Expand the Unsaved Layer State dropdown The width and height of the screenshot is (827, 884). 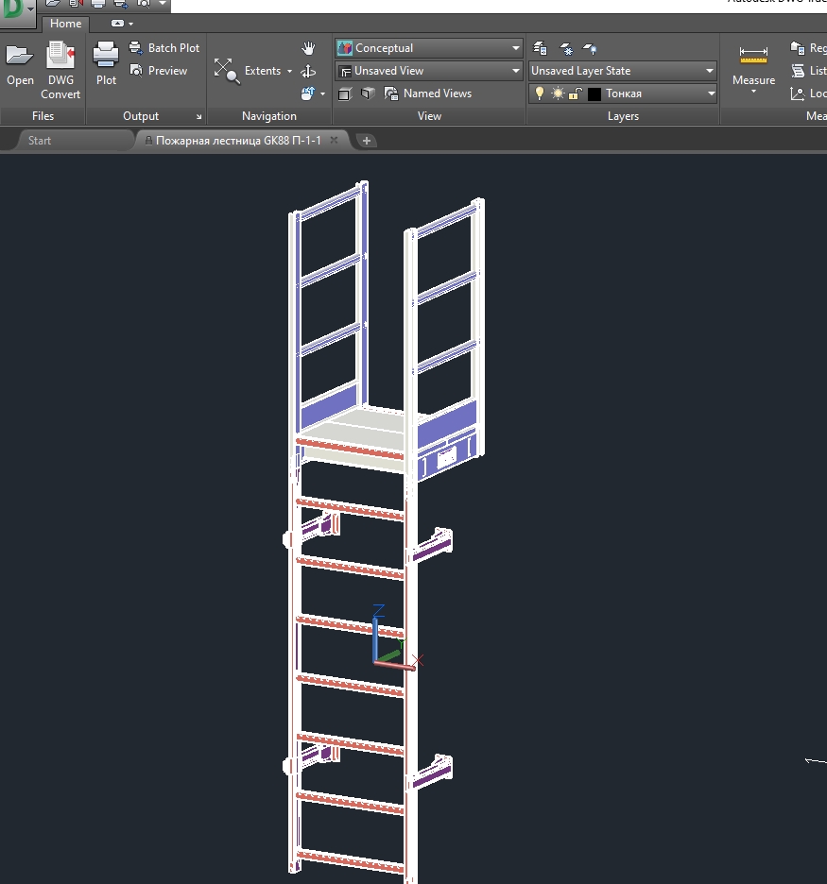pos(710,71)
